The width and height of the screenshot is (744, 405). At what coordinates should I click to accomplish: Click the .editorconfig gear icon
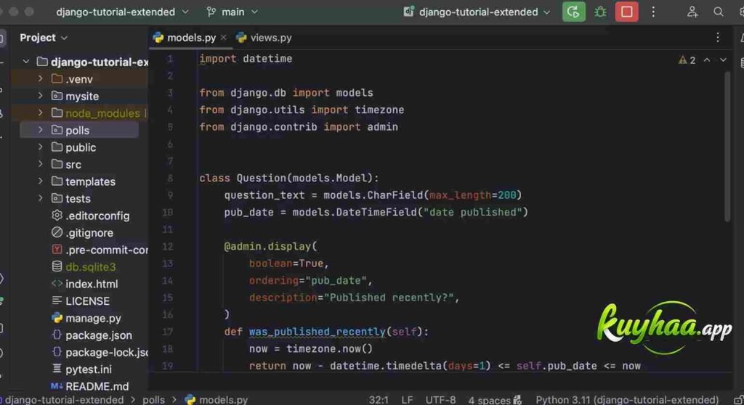57,216
